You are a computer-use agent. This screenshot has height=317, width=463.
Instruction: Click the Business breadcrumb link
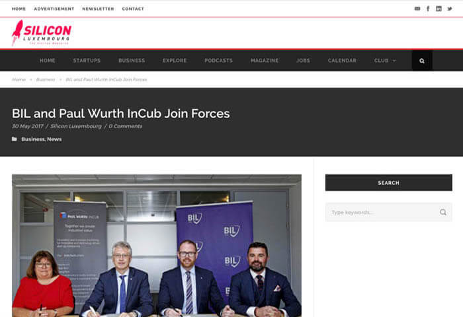click(46, 80)
